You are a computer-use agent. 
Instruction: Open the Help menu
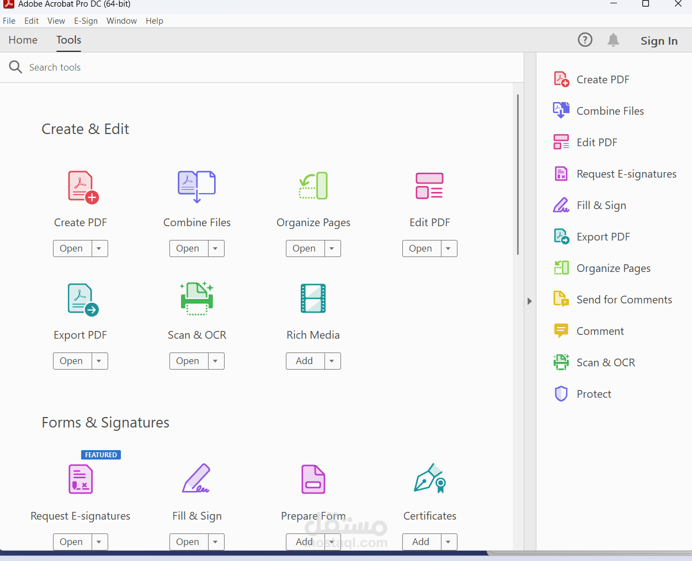click(x=155, y=21)
